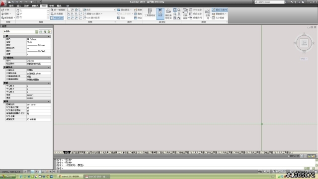Image resolution: width=318 pixels, height=179 pixels.
Task: Click the first UCS icon in the bottom row of the coordinates panel
Action: [69, 18]
